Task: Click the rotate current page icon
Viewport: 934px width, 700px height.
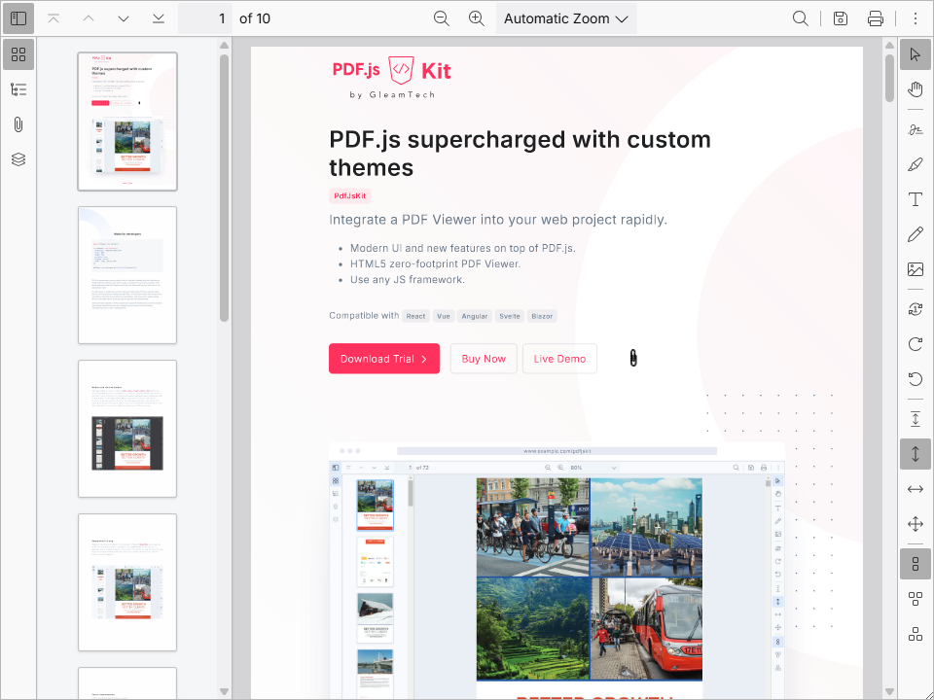Action: (916, 309)
